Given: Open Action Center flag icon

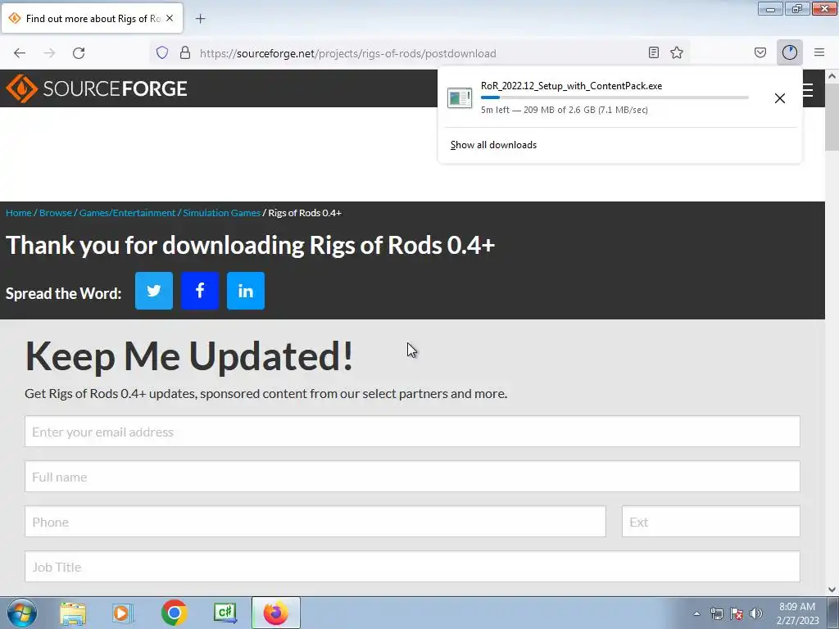Looking at the screenshot, I should click(737, 613).
